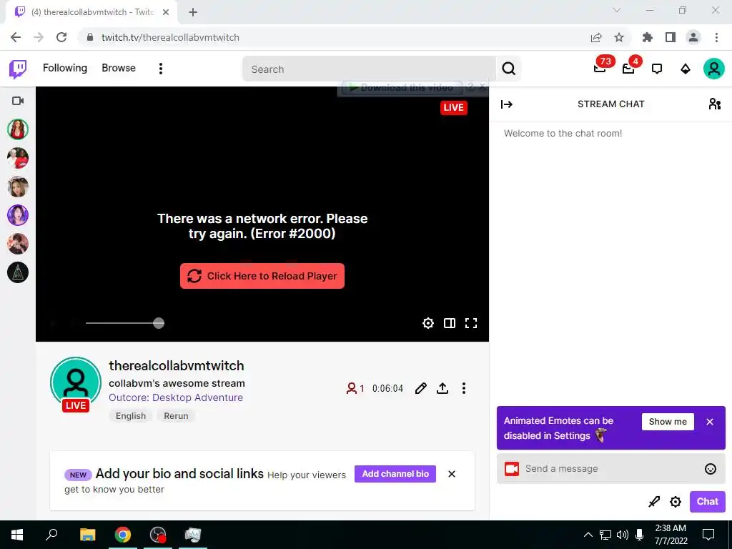Click Add channel bio button
732x549 pixels.
click(x=395, y=474)
